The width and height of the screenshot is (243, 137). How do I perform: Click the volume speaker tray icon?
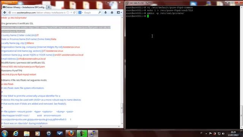click(x=223, y=134)
